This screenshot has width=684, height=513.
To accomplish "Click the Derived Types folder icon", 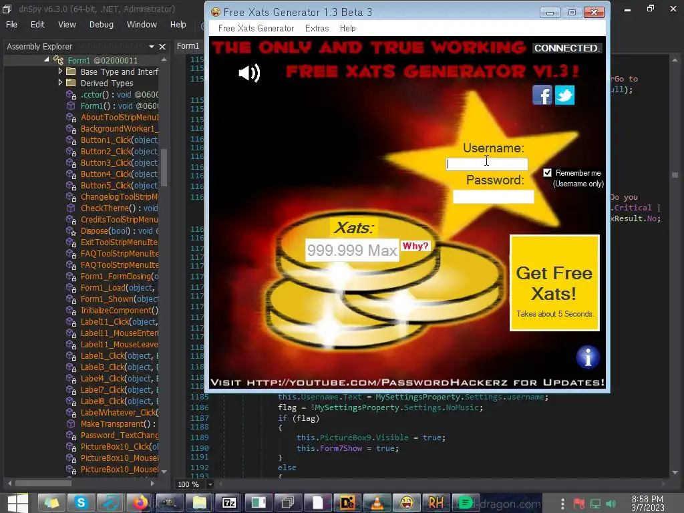I will [71, 82].
